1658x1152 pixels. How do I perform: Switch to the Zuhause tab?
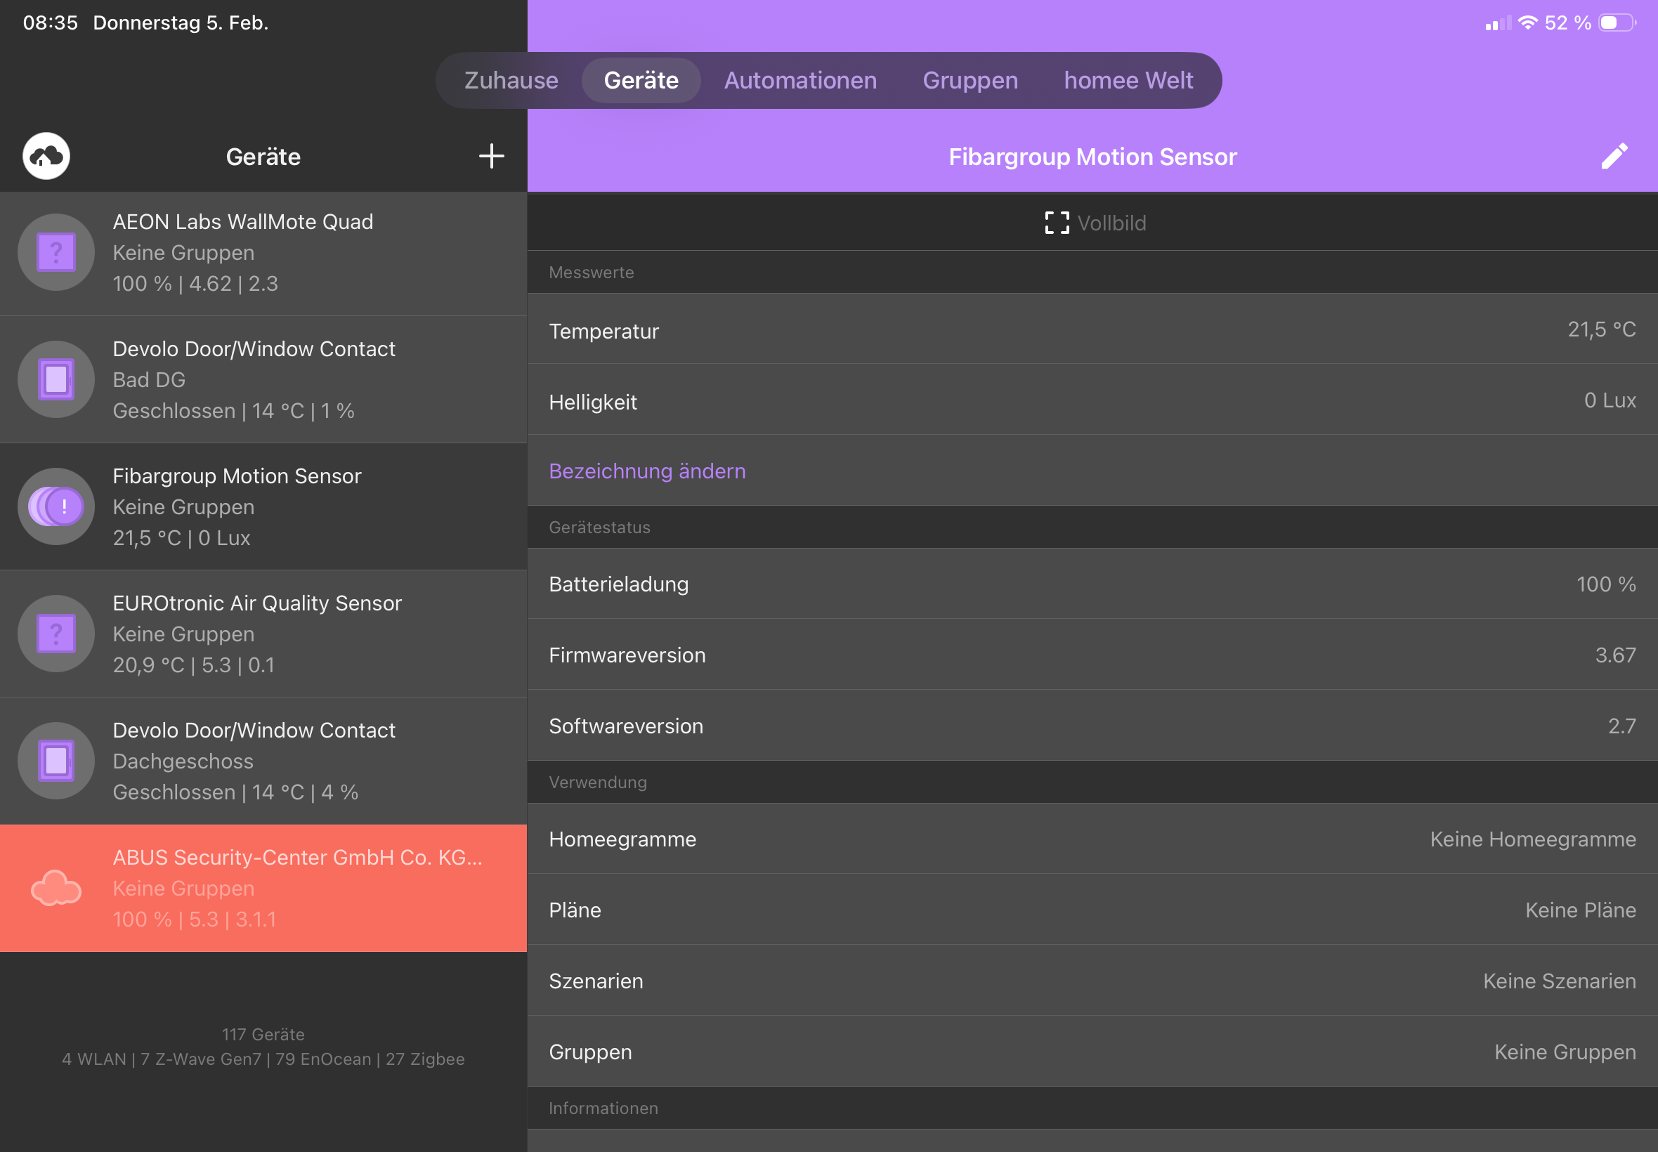[511, 80]
